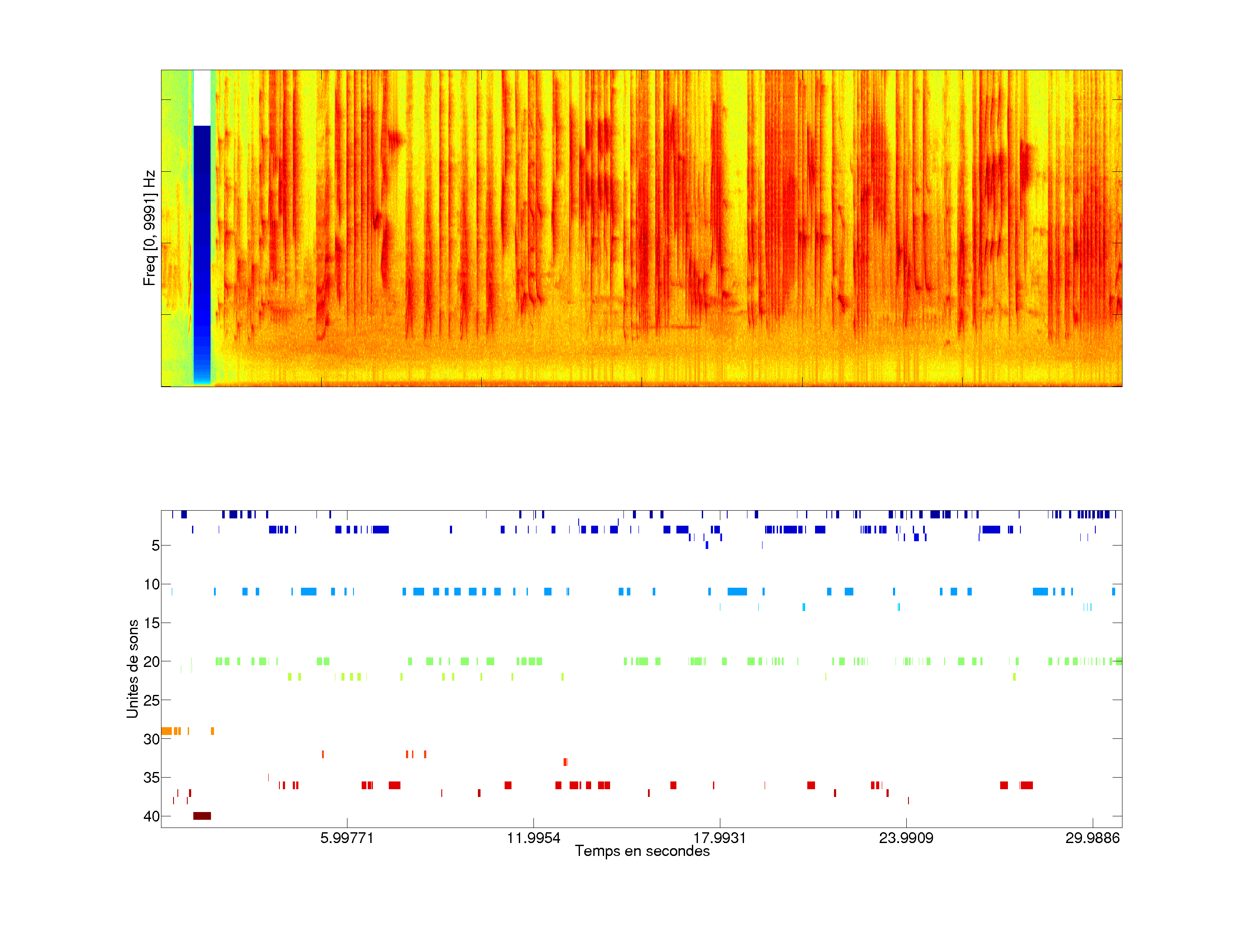Viewport: 1240px width, 930px height.
Task: Click the y-axis tick label 35
Action: click(x=152, y=778)
